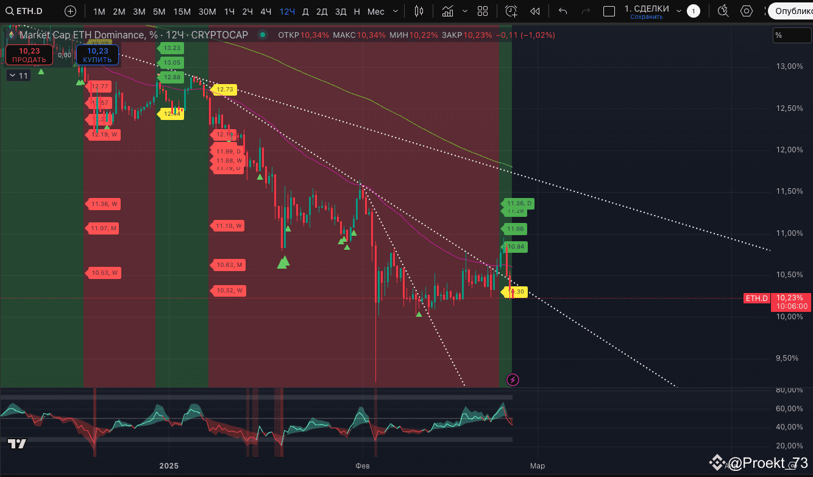813x477 pixels.
Task: Click the Опублико publish button
Action: click(x=790, y=11)
